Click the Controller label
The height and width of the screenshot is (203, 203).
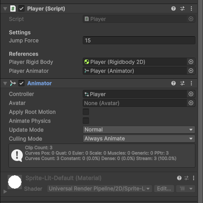pyautogui.click(x=21, y=94)
